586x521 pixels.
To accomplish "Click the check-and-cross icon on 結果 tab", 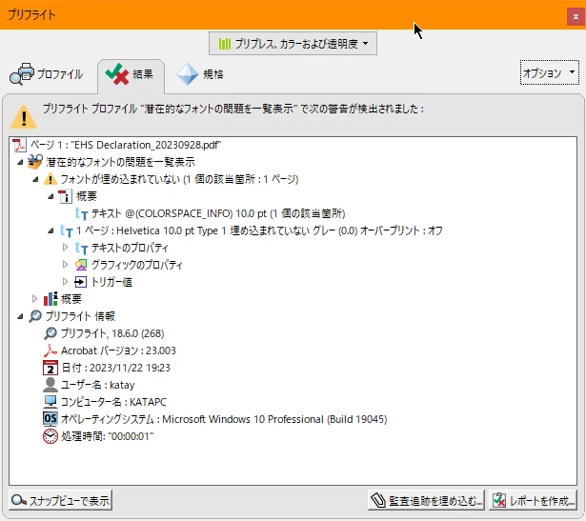I will tap(117, 73).
